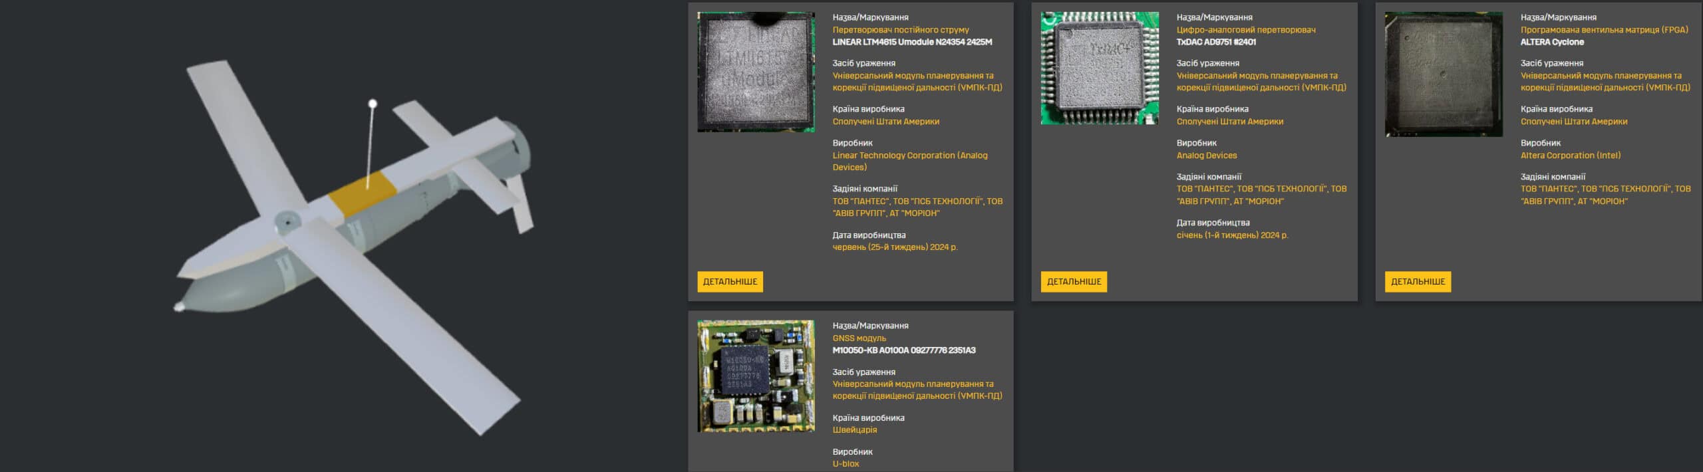Select 'M10050-KB A0100A 09277778 2351A3' title

(x=903, y=350)
